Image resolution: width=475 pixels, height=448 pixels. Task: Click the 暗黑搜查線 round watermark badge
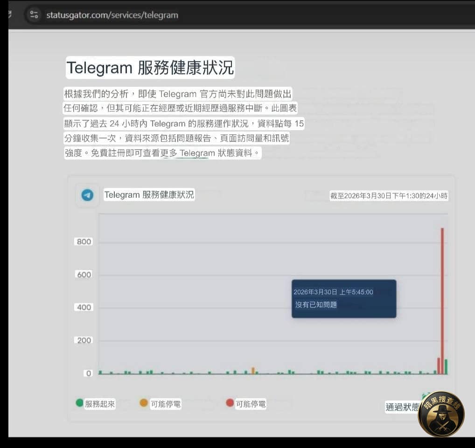click(441, 414)
